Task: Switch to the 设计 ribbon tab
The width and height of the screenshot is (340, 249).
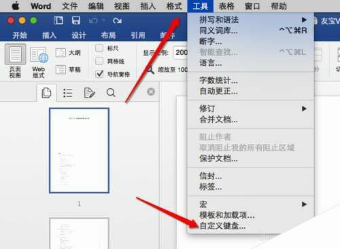Action: tap(79, 35)
